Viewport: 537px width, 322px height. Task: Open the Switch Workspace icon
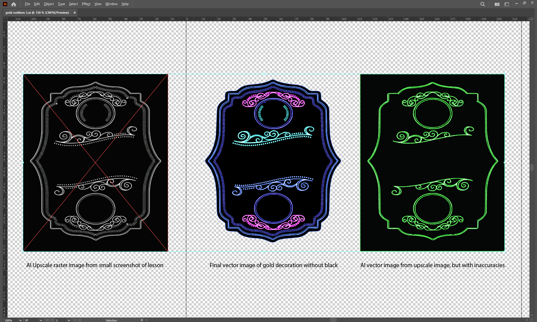(507, 4)
